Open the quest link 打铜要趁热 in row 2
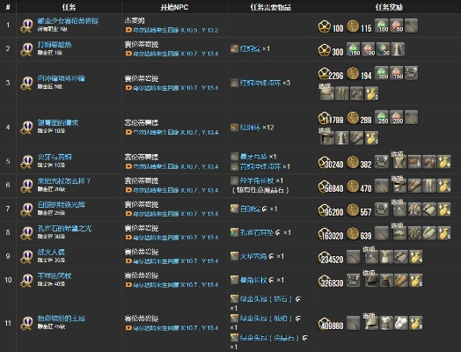The image size is (461, 352). point(55,45)
